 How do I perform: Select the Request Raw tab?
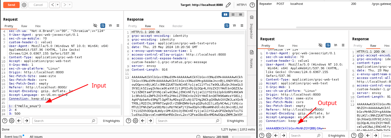point(24,26)
